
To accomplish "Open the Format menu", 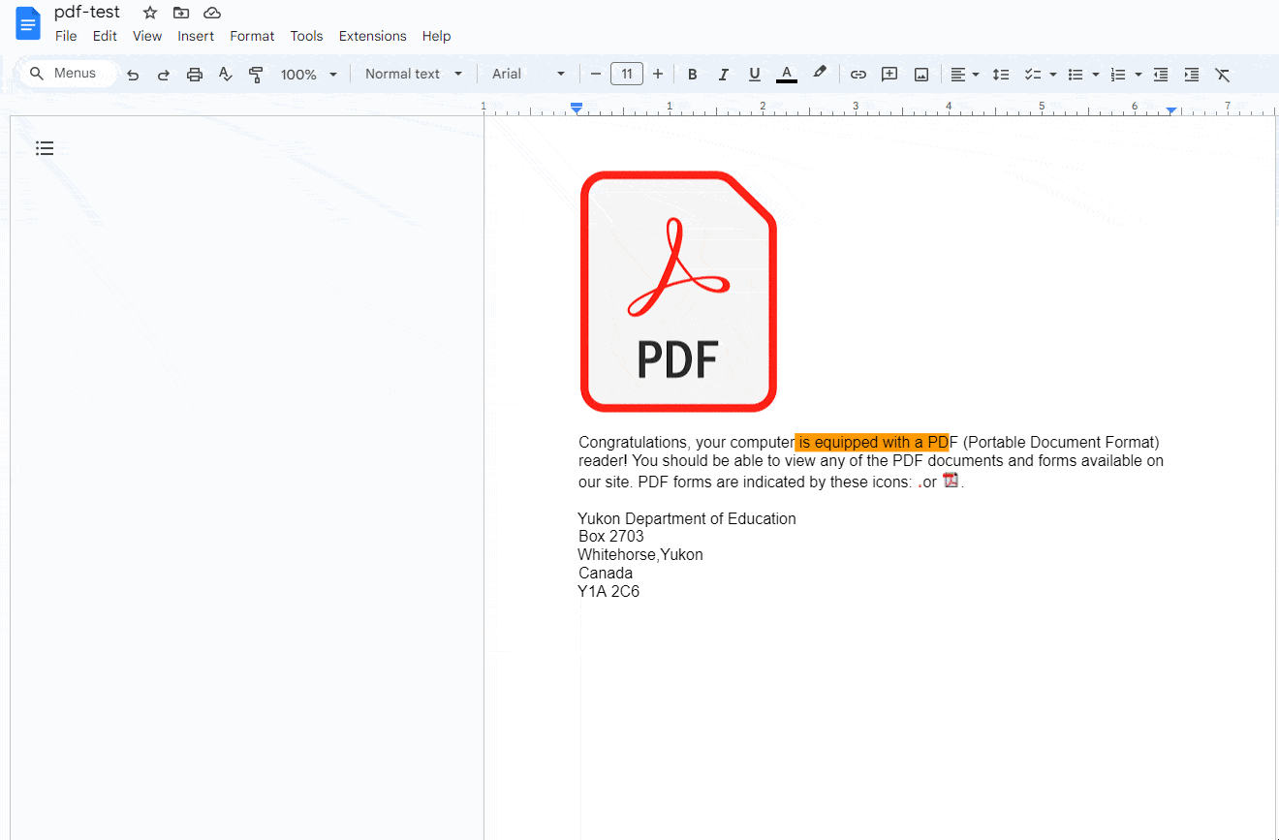I will 252,36.
